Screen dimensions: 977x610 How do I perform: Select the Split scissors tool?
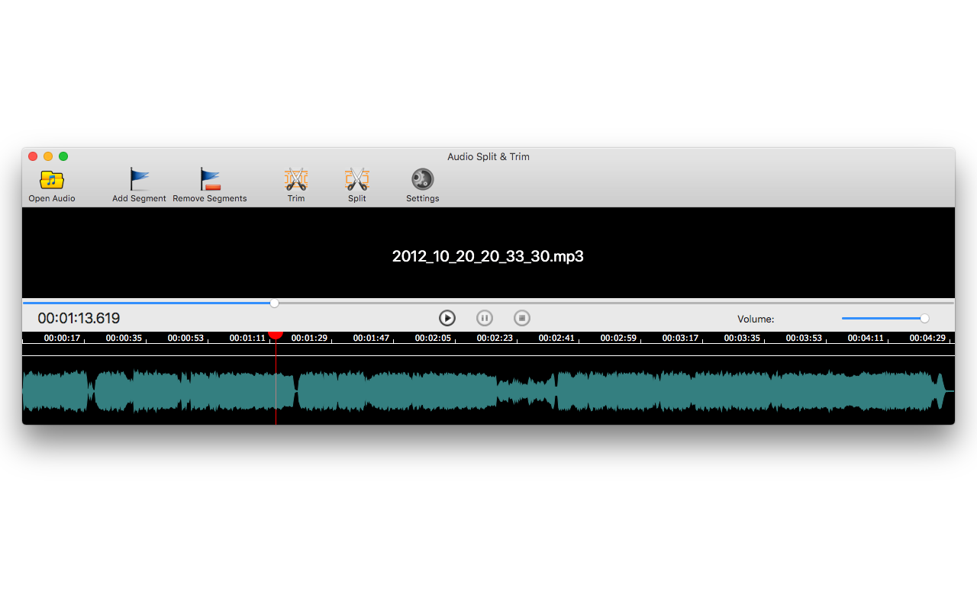tap(357, 180)
